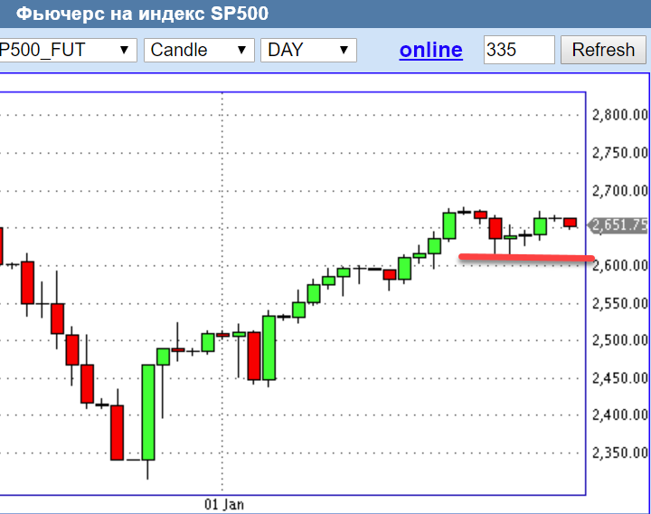
Task: Click the red horizontal support line
Action: (524, 260)
